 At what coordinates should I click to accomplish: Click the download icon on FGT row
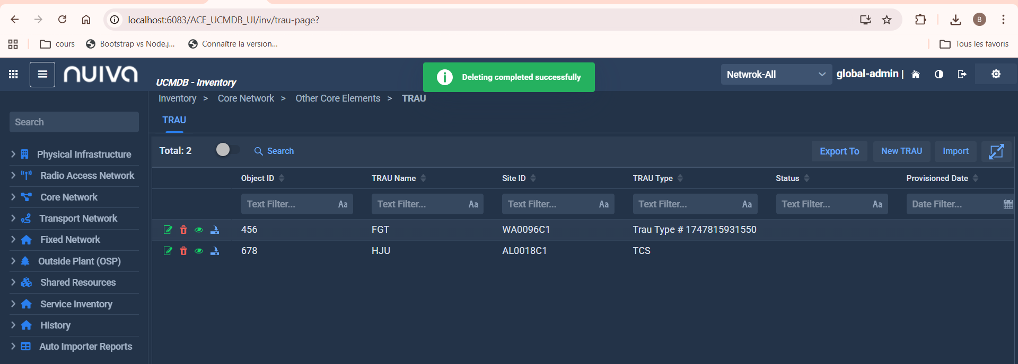coord(215,230)
